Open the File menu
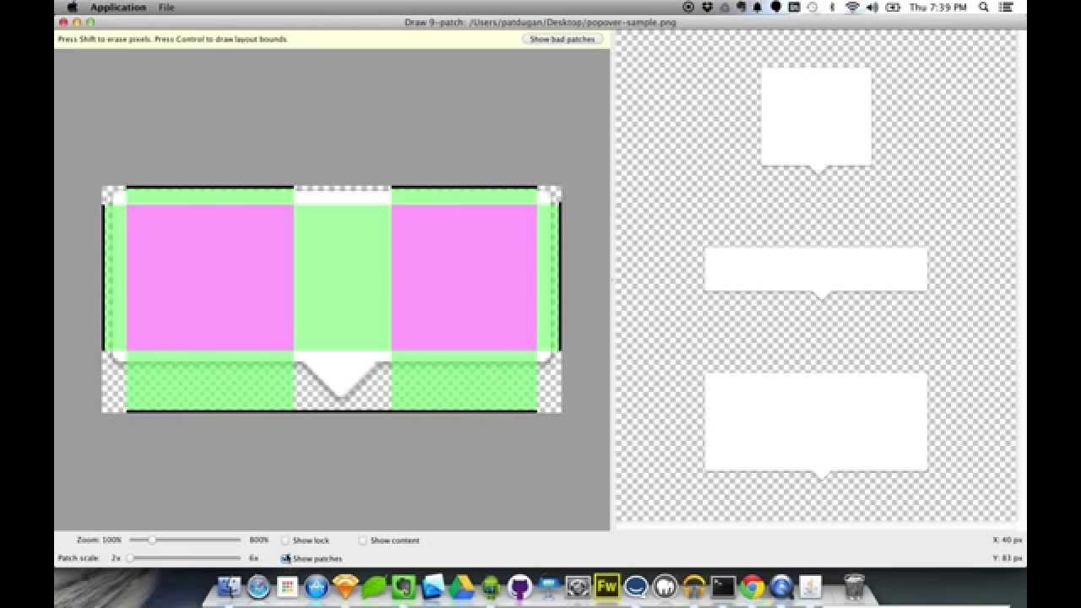Screen dimensions: 1081x608 pyautogui.click(x=166, y=8)
